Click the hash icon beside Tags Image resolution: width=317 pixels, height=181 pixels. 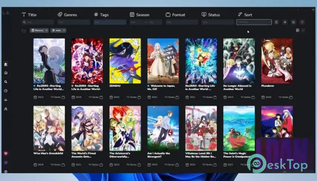point(96,14)
